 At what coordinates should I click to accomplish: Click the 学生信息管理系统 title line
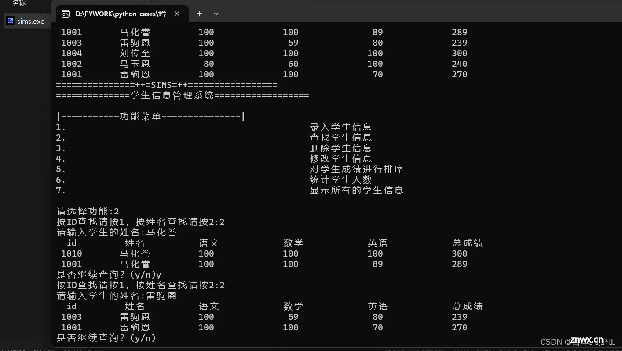click(x=183, y=95)
